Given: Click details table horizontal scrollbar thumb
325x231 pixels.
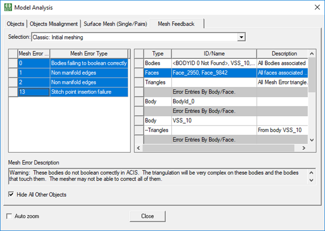Looking at the screenshot, I should 218,148.
